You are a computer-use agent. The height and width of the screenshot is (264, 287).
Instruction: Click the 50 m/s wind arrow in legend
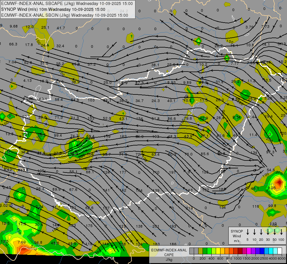275,232
